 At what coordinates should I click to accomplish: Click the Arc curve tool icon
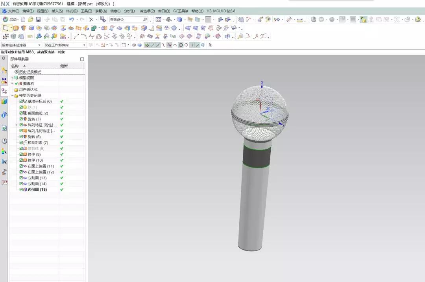[x=84, y=36]
